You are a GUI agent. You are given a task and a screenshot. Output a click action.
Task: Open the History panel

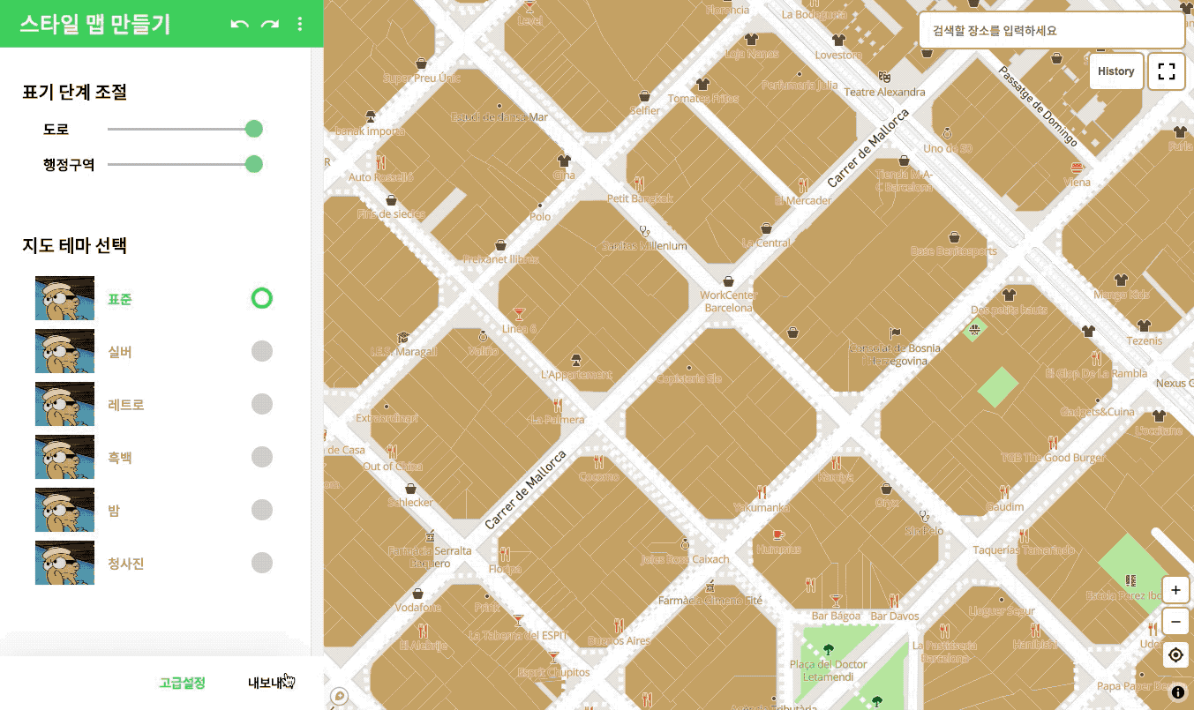coord(1116,71)
